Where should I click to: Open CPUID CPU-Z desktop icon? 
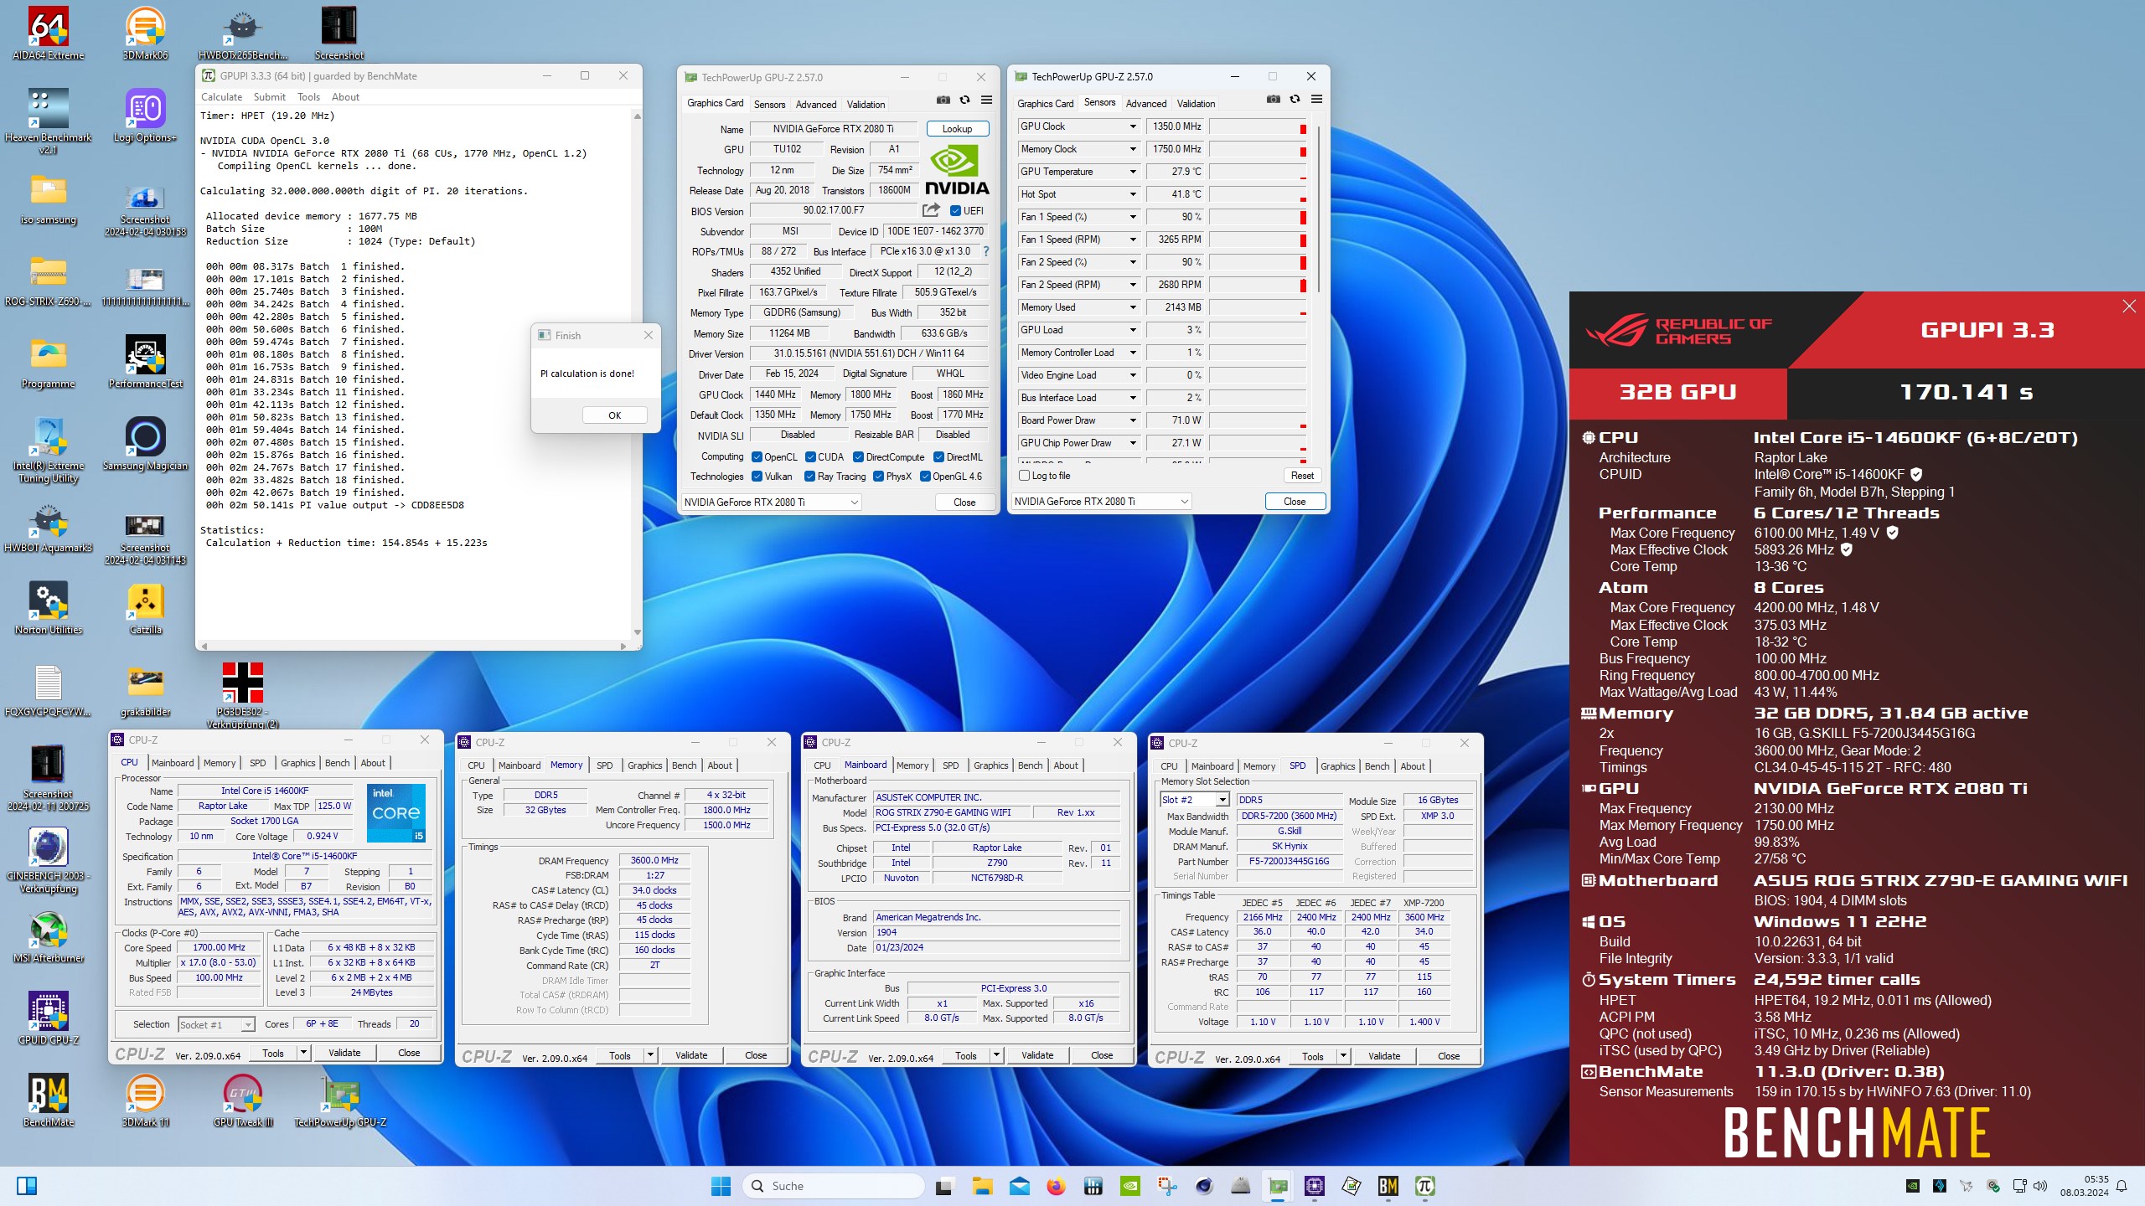[x=48, y=1018]
